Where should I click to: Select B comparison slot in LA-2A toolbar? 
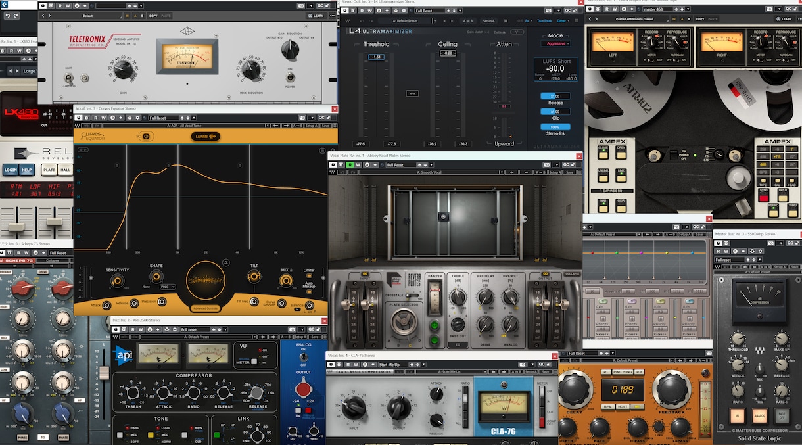142,15
